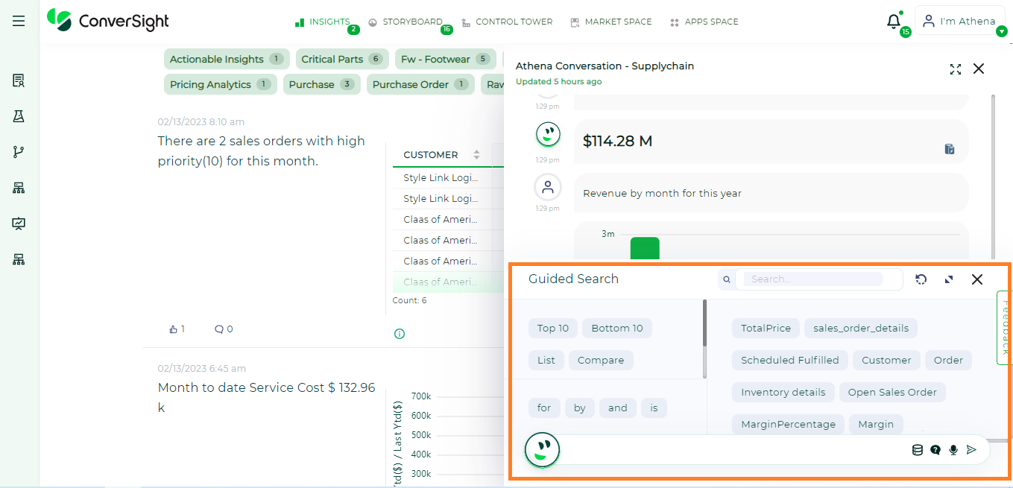
Task: Sort the CUSTOMER column
Action: pyautogui.click(x=476, y=155)
